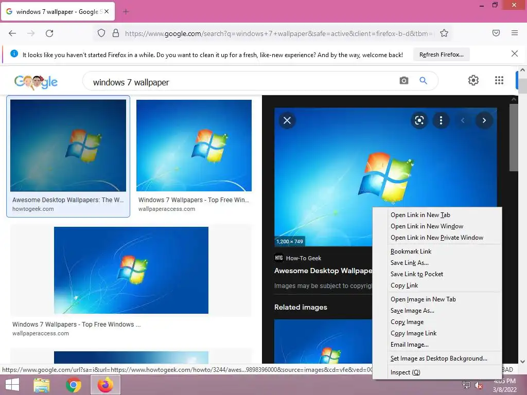Choose Open Link in New Tab
Image resolution: width=527 pixels, height=395 pixels.
coord(420,215)
